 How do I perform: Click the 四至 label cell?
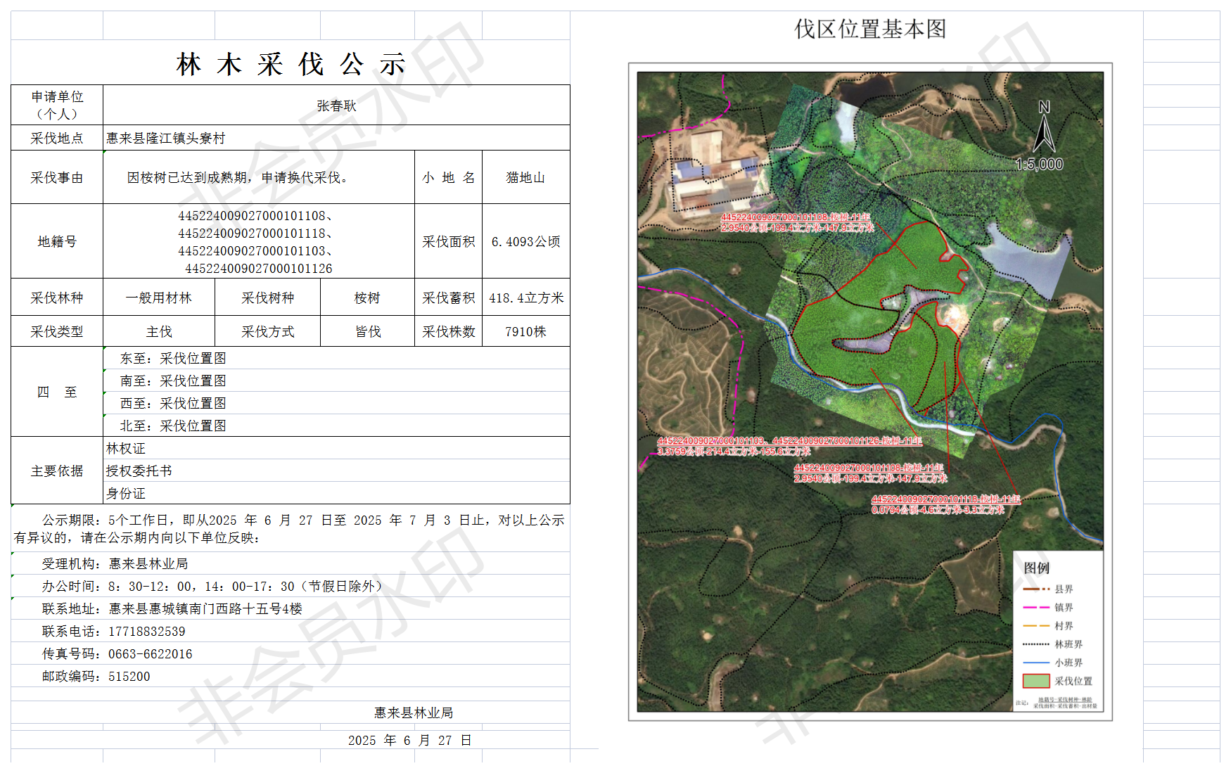pos(57,392)
